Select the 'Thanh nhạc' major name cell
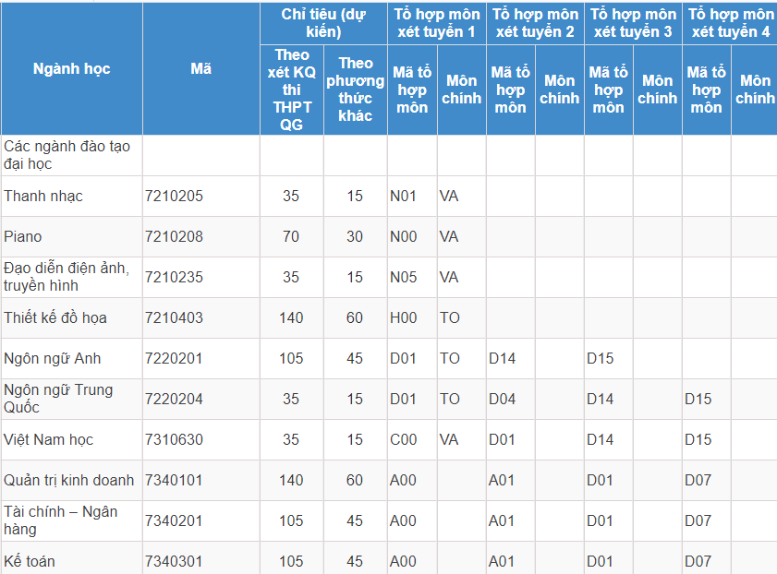Screen dimensions: 777x574 point(43,196)
